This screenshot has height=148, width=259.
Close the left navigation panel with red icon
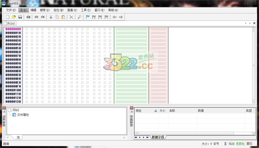point(4,108)
